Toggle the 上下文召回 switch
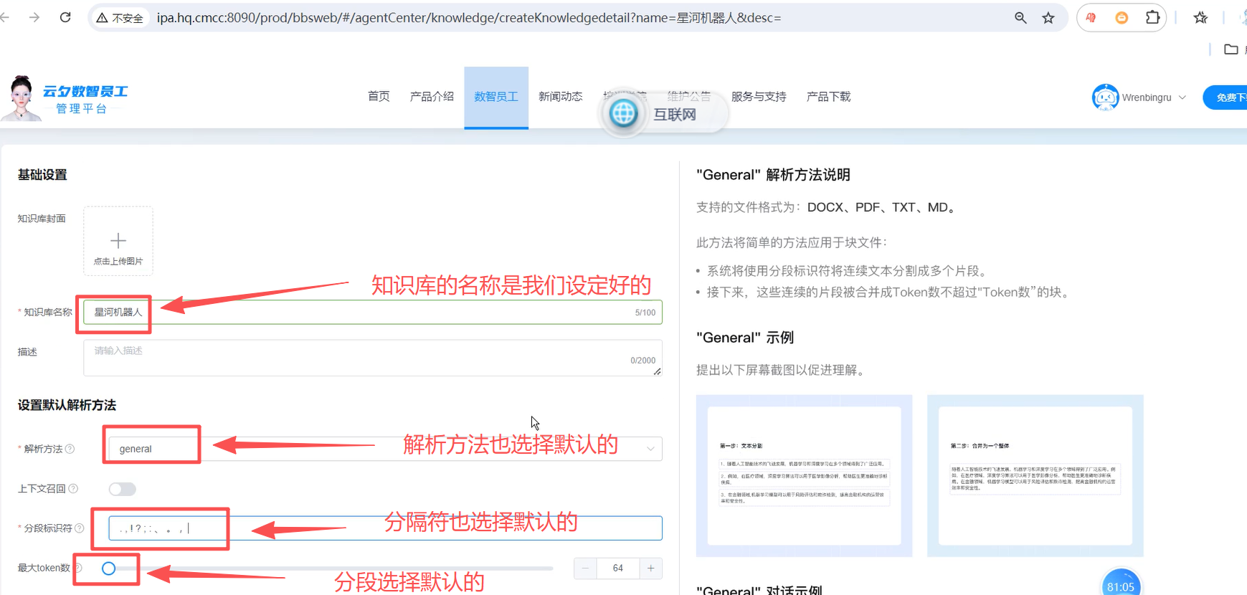 click(x=122, y=489)
